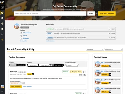Click the Cat Dealer Community title
125x94 pixels.
click(x=65, y=6)
